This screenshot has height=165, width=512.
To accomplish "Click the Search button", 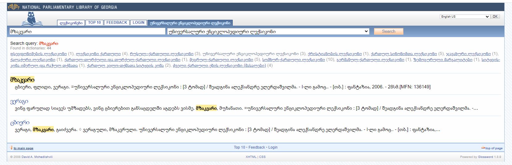I will [x=389, y=31].
